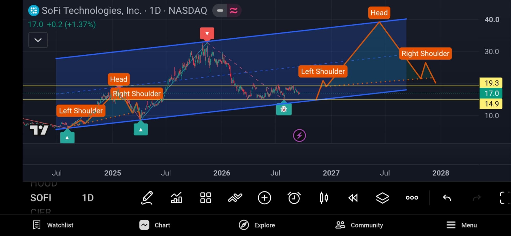Screen dimensions: 511x236
Task: Open the Community tab
Action: pos(359,225)
